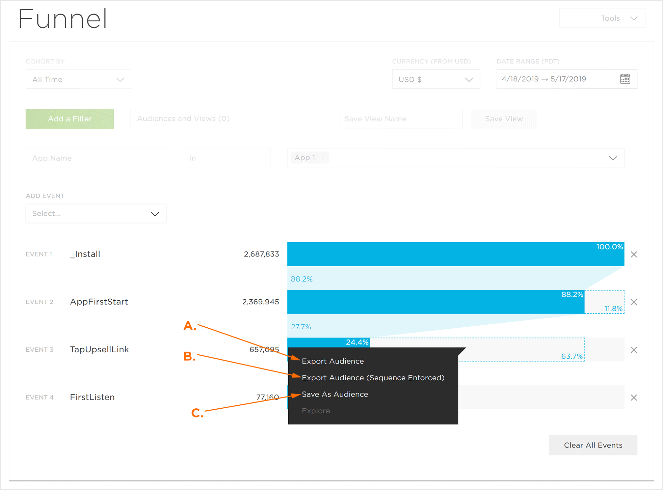Click the Save View button
This screenshot has height=490, width=663.
pyautogui.click(x=504, y=119)
